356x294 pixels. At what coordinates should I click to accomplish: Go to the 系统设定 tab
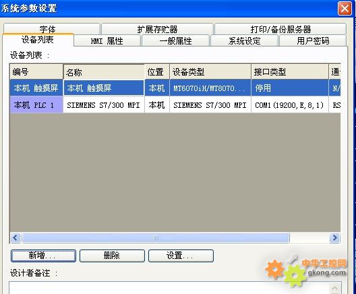(244, 41)
